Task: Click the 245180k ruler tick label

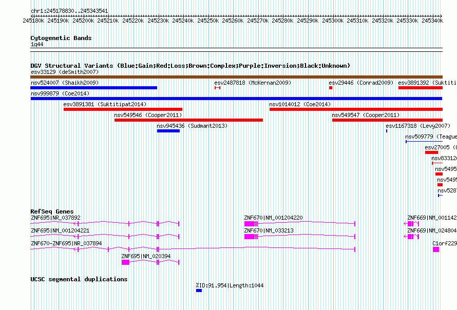Action: 33,21
